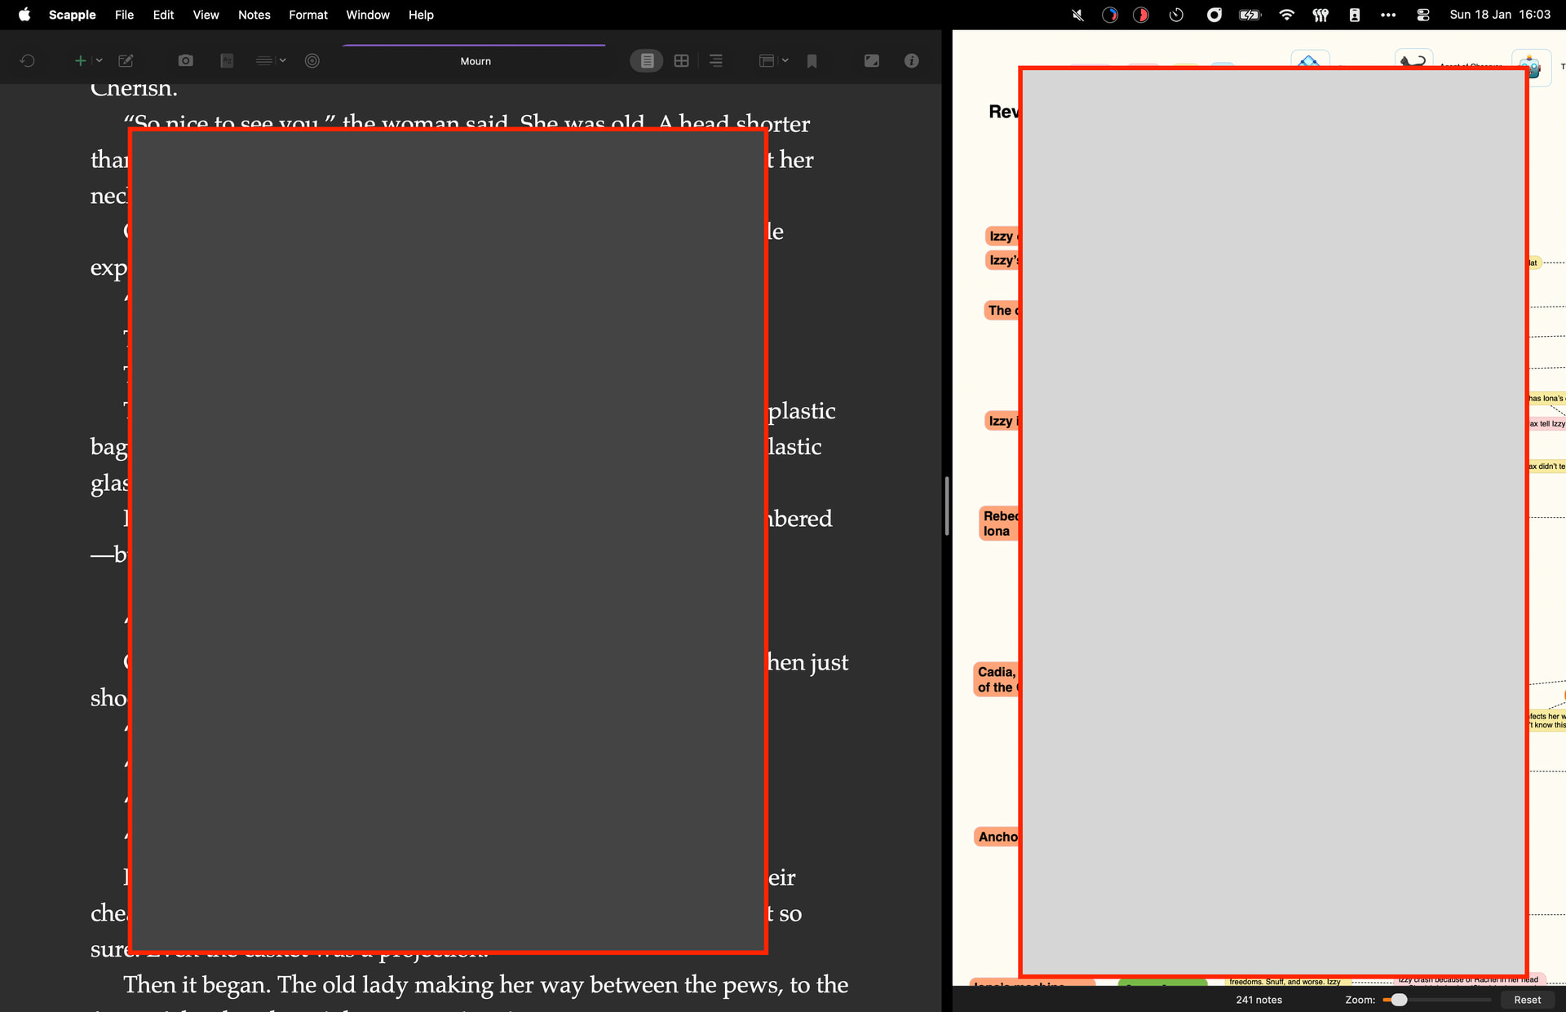This screenshot has width=1566, height=1012.
Task: Expand the layout panel dropdown chevron
Action: [785, 61]
